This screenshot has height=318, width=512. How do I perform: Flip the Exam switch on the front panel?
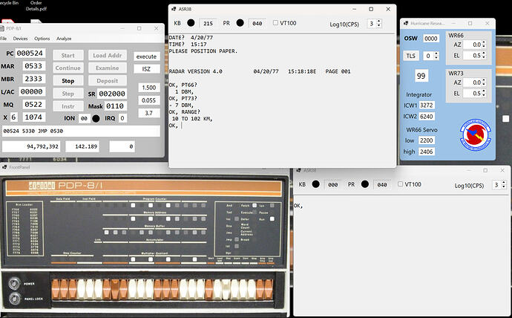234,289
